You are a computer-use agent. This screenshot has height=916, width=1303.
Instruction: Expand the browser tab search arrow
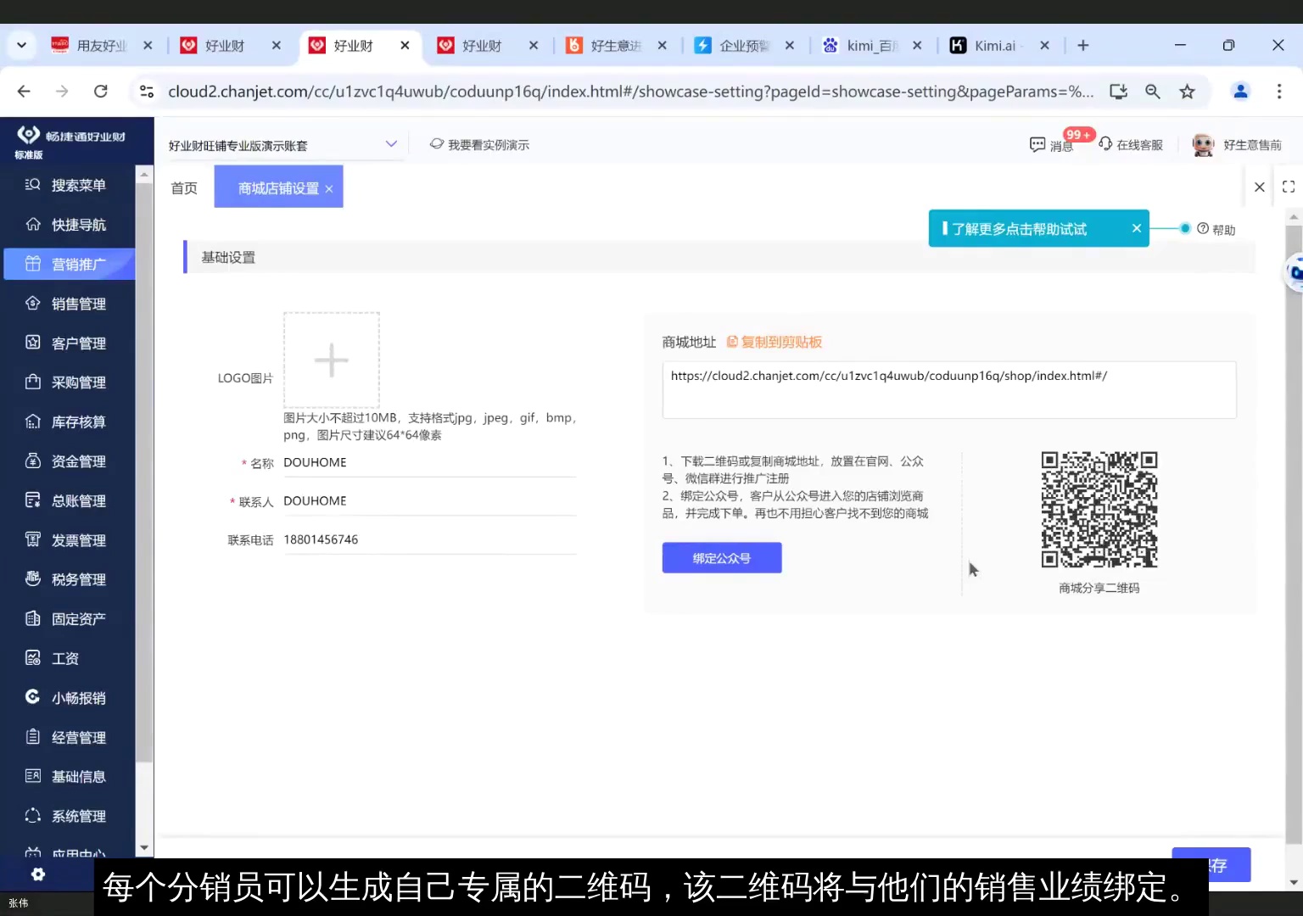coord(21,45)
